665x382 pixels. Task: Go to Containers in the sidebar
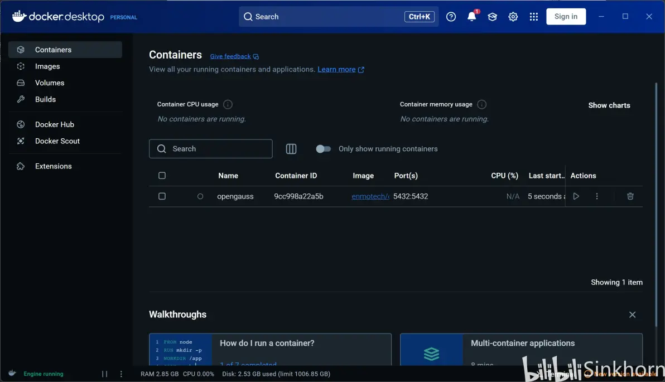[x=65, y=50]
